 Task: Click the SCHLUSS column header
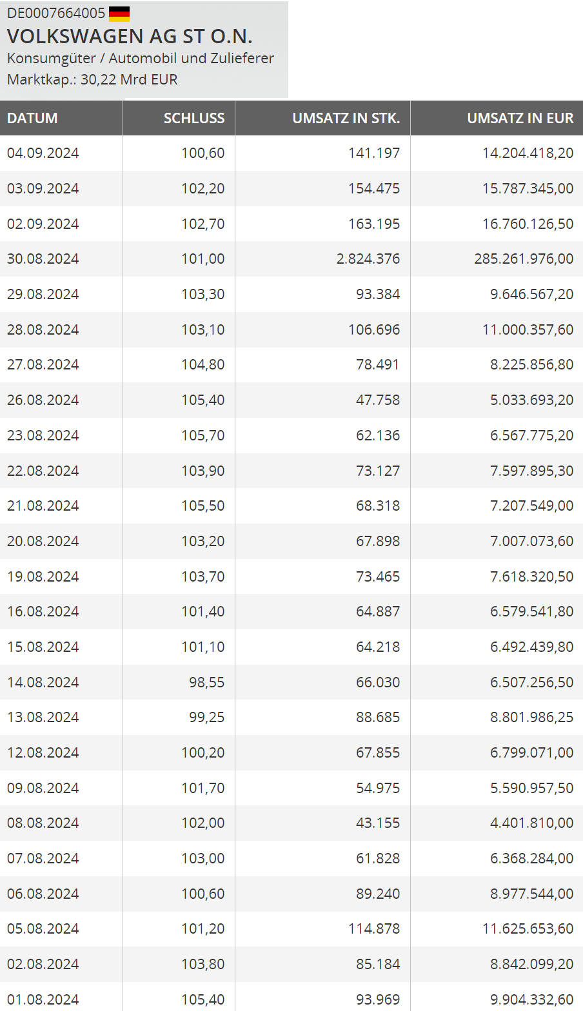(x=194, y=118)
